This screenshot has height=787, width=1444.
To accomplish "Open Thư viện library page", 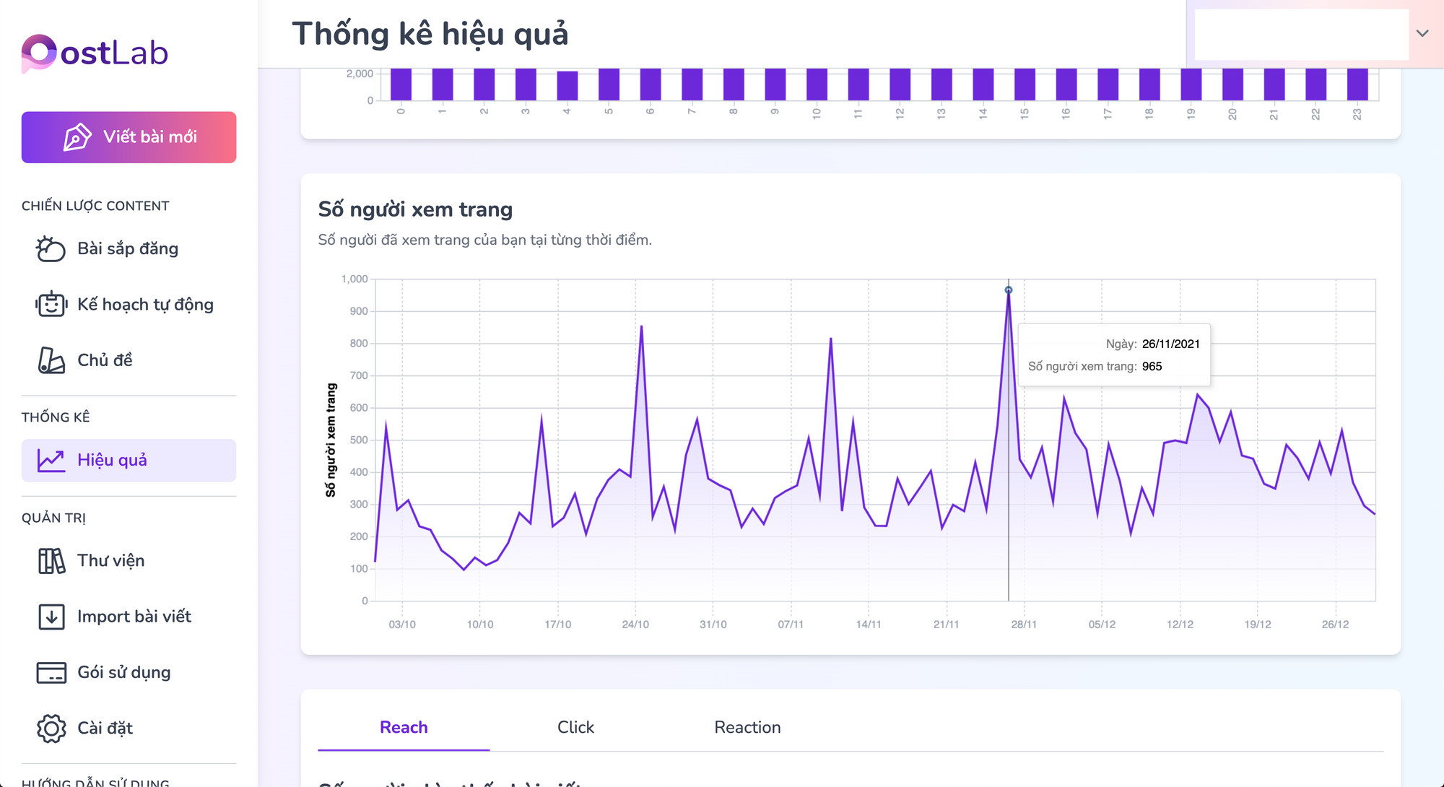I will coord(129,560).
